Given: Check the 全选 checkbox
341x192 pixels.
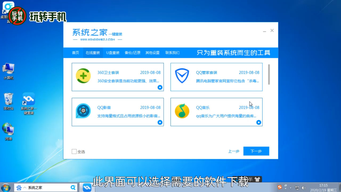Looking at the screenshot, I should pos(74,151).
